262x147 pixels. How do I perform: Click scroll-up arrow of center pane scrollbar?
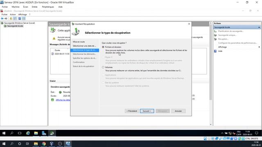pyautogui.click(x=210, y=23)
